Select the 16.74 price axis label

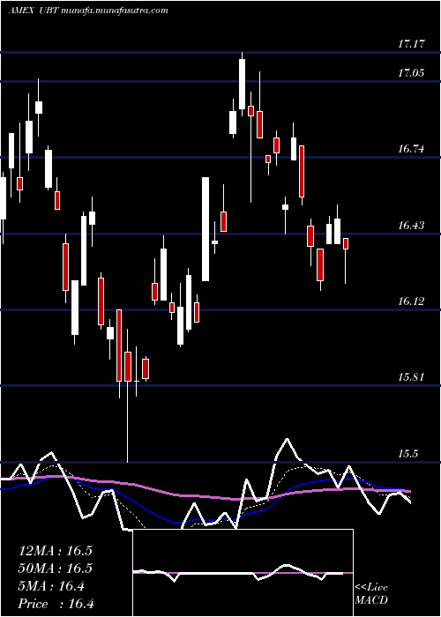click(411, 149)
